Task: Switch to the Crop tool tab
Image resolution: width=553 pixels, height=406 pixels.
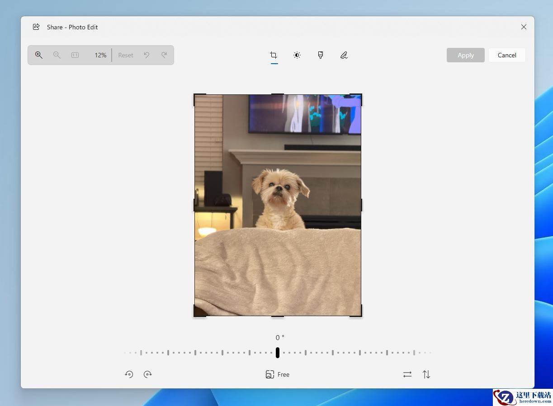Action: pyautogui.click(x=274, y=55)
